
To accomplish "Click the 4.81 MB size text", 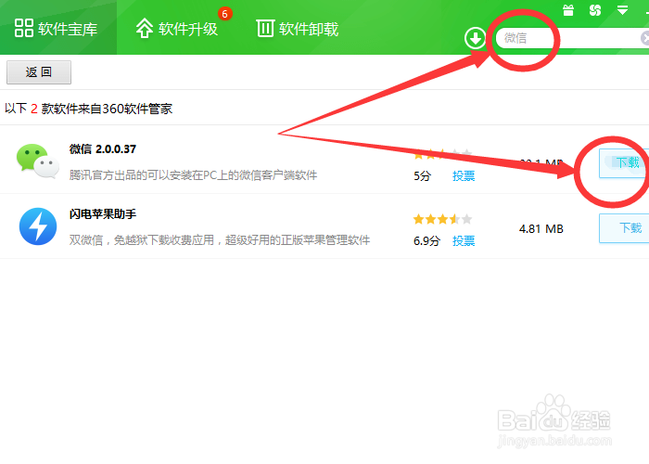I will [x=541, y=228].
